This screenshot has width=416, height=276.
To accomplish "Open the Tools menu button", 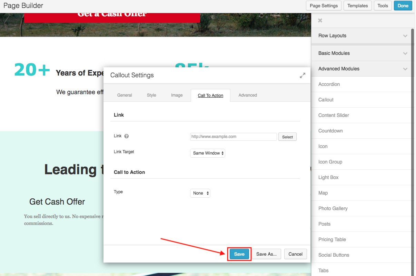I will (383, 6).
